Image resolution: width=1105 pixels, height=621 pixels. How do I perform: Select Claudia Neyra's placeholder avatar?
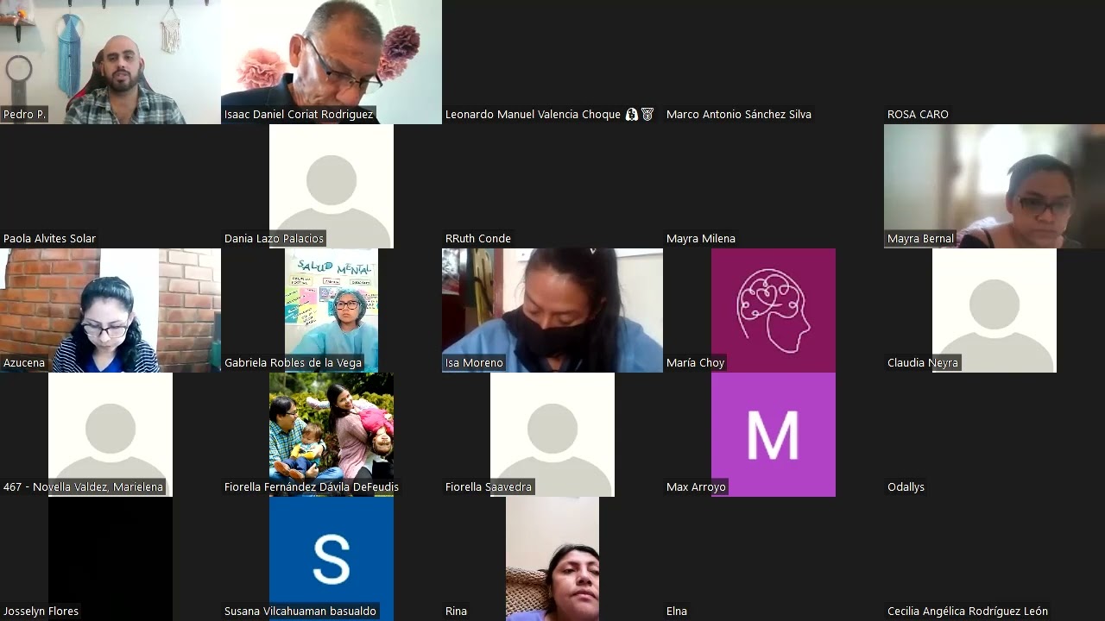coord(994,310)
